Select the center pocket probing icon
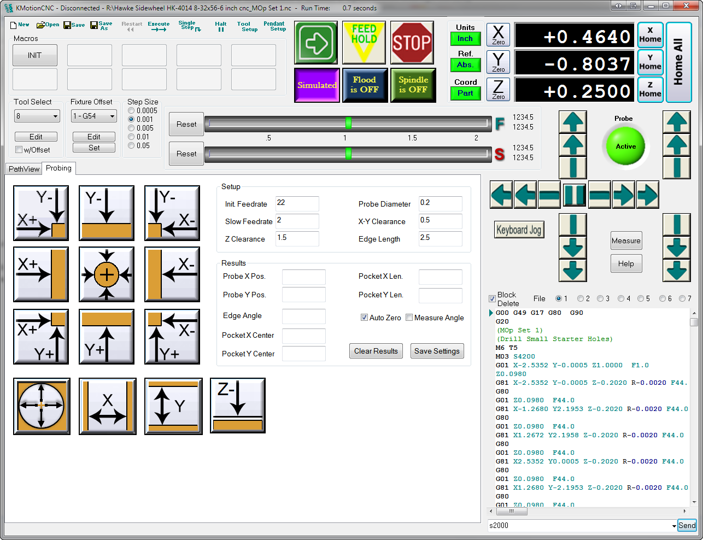This screenshot has width=703, height=540. point(107,274)
